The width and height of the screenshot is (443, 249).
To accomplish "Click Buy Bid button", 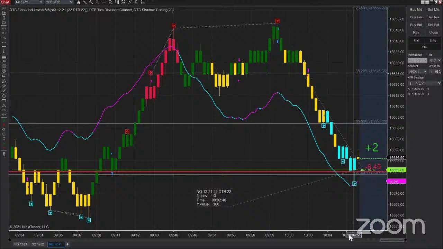I will 416,25.
